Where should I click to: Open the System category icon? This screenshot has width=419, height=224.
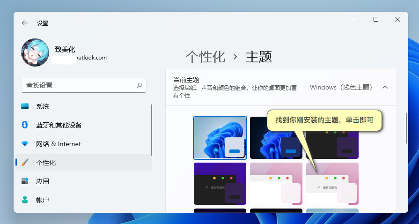click(x=25, y=106)
